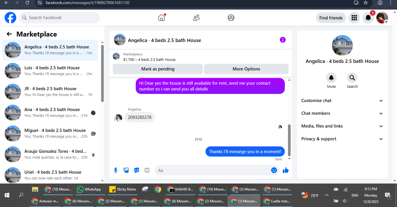Viewport: 397px width, 207px height.
Task: Expand Media, files and links section
Action: [342, 126]
